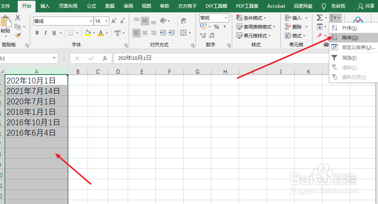Switch to the 页面布局 tab
378x204 pixels.
coord(68,6)
